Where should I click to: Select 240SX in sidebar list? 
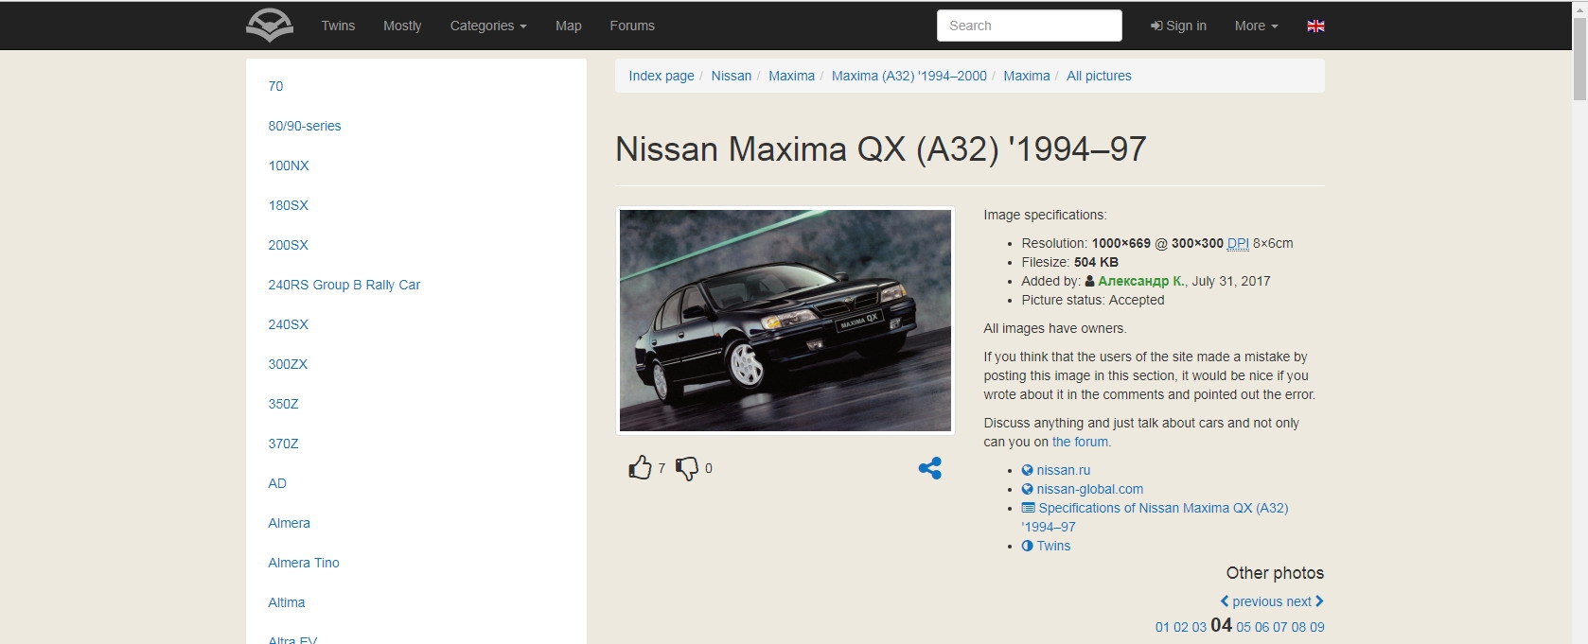pos(289,324)
